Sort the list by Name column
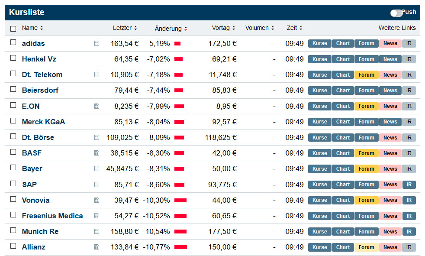425x256 pixels. coord(32,28)
